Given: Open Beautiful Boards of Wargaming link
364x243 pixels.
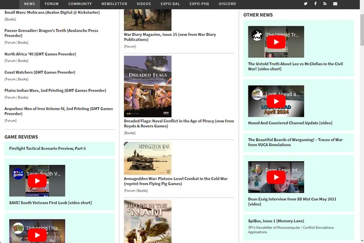Looking at the screenshot, I should 295,142.
